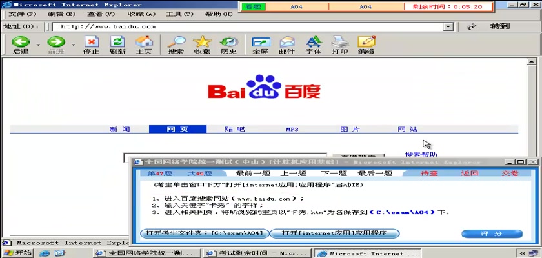Expand system tray with « arrow
This screenshot has height=258, width=542.
coord(522,253)
